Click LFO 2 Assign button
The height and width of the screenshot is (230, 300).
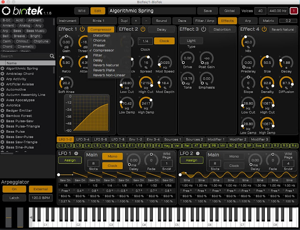[x=191, y=160]
